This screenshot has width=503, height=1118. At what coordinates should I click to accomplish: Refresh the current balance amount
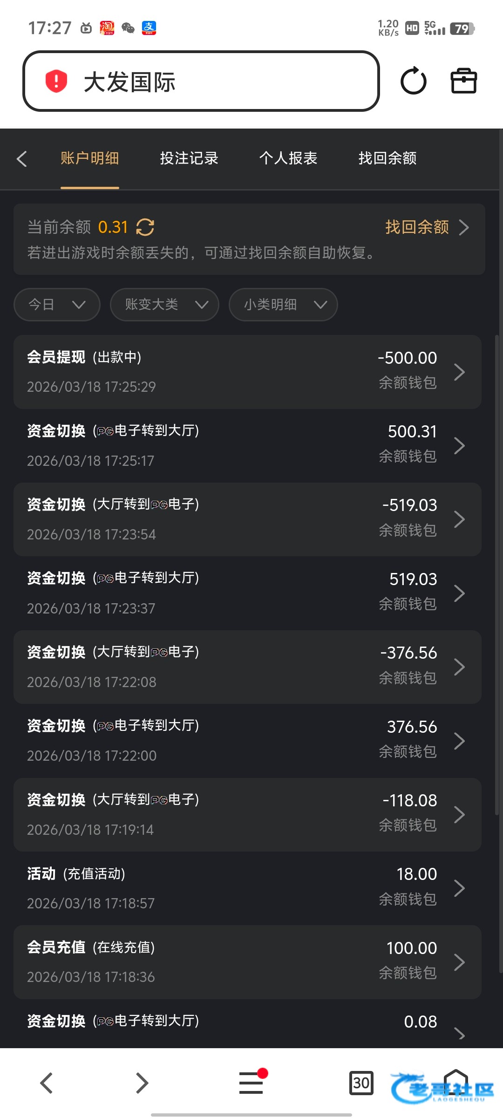(x=145, y=227)
